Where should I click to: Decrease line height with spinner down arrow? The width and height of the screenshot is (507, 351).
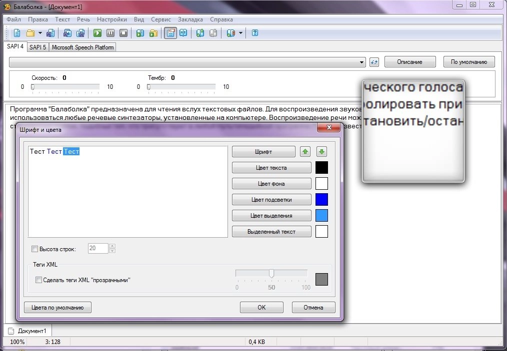(112, 251)
